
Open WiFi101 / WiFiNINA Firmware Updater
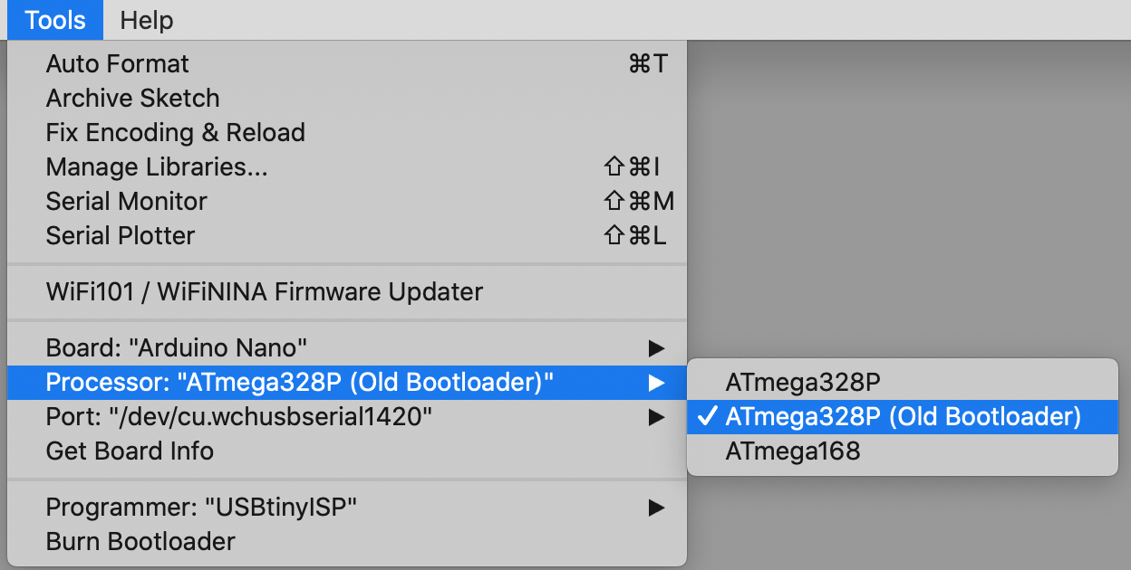(x=347, y=292)
